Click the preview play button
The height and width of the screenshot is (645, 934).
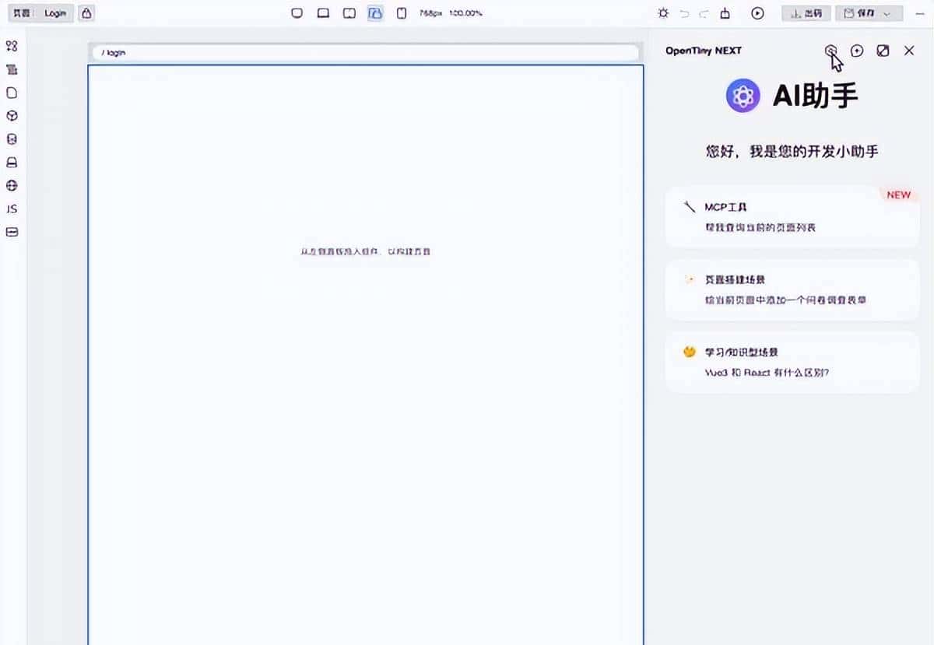point(757,13)
